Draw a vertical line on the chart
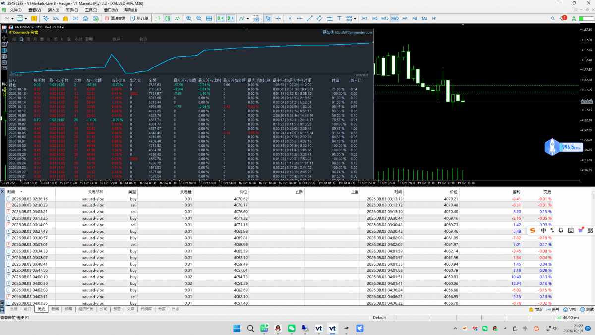595x335 pixels. click(x=290, y=18)
